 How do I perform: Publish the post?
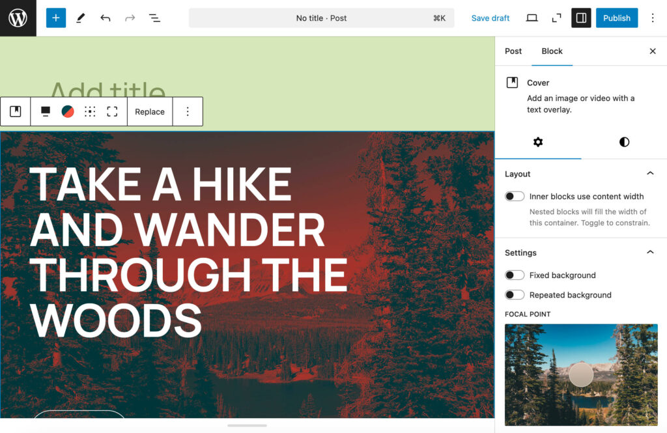tap(616, 18)
